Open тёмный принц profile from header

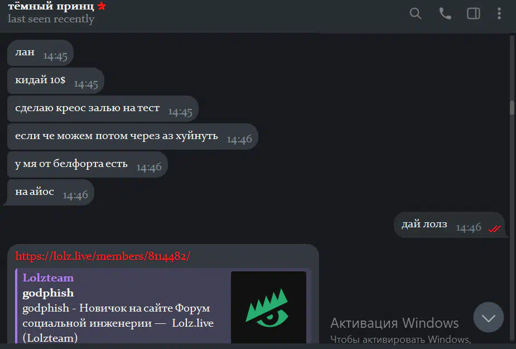51,6
